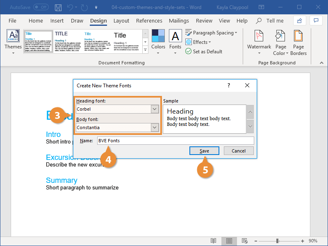Open the Colors theme palette
The height and width of the screenshot is (246, 328).
pos(158,42)
